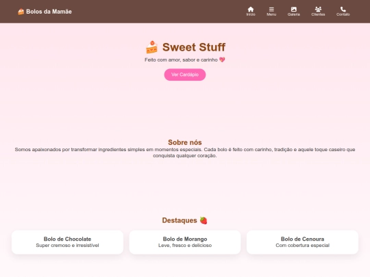370x277 pixels.
Task: Click the text 'Feito com amor, sabor e carinho'
Action: pos(181,60)
